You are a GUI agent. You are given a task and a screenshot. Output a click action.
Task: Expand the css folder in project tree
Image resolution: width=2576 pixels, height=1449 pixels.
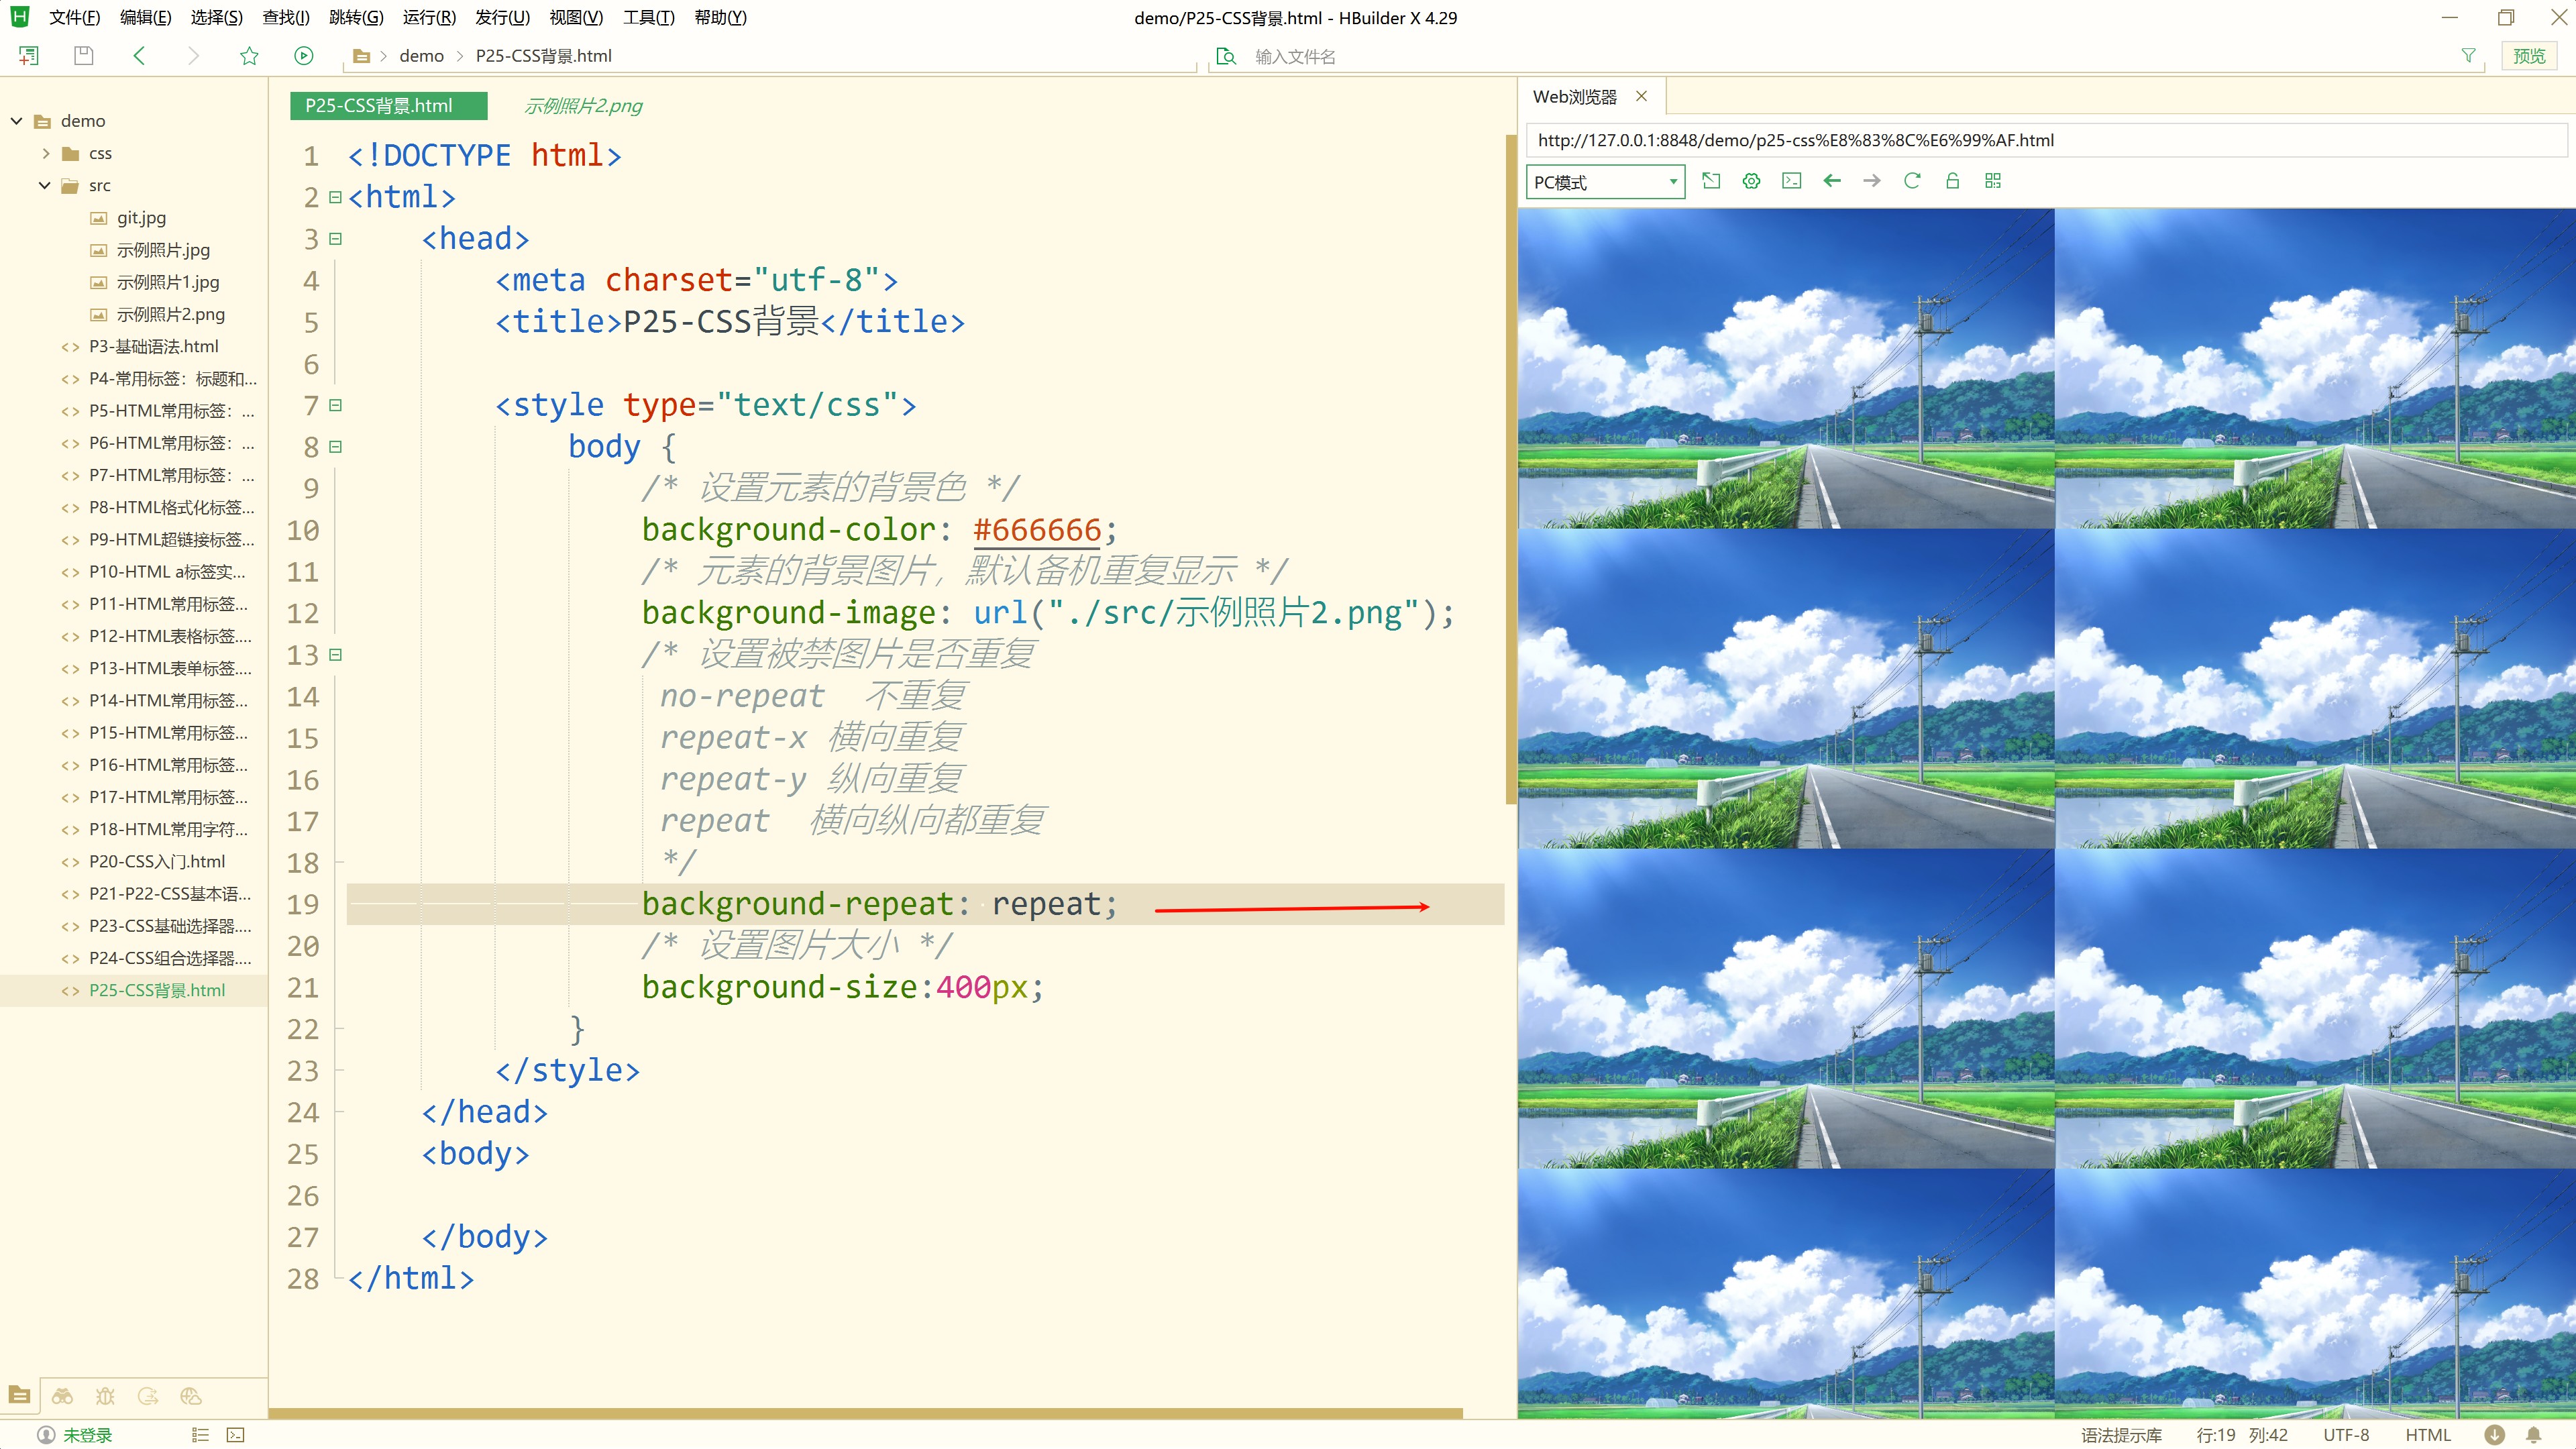click(x=46, y=153)
